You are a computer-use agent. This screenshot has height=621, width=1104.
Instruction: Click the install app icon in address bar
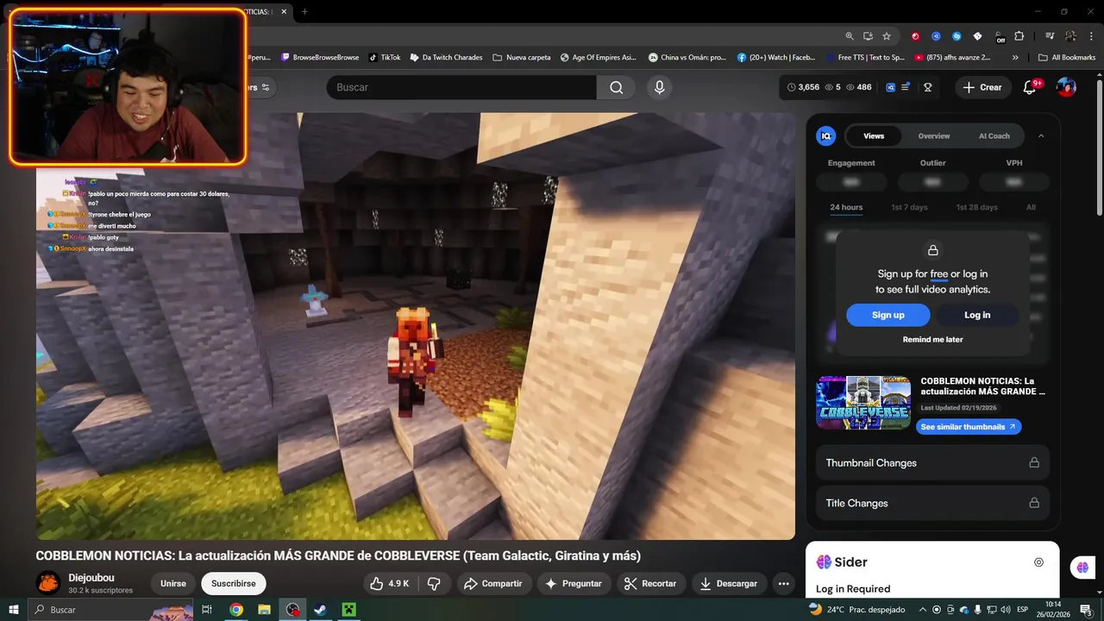pos(868,36)
